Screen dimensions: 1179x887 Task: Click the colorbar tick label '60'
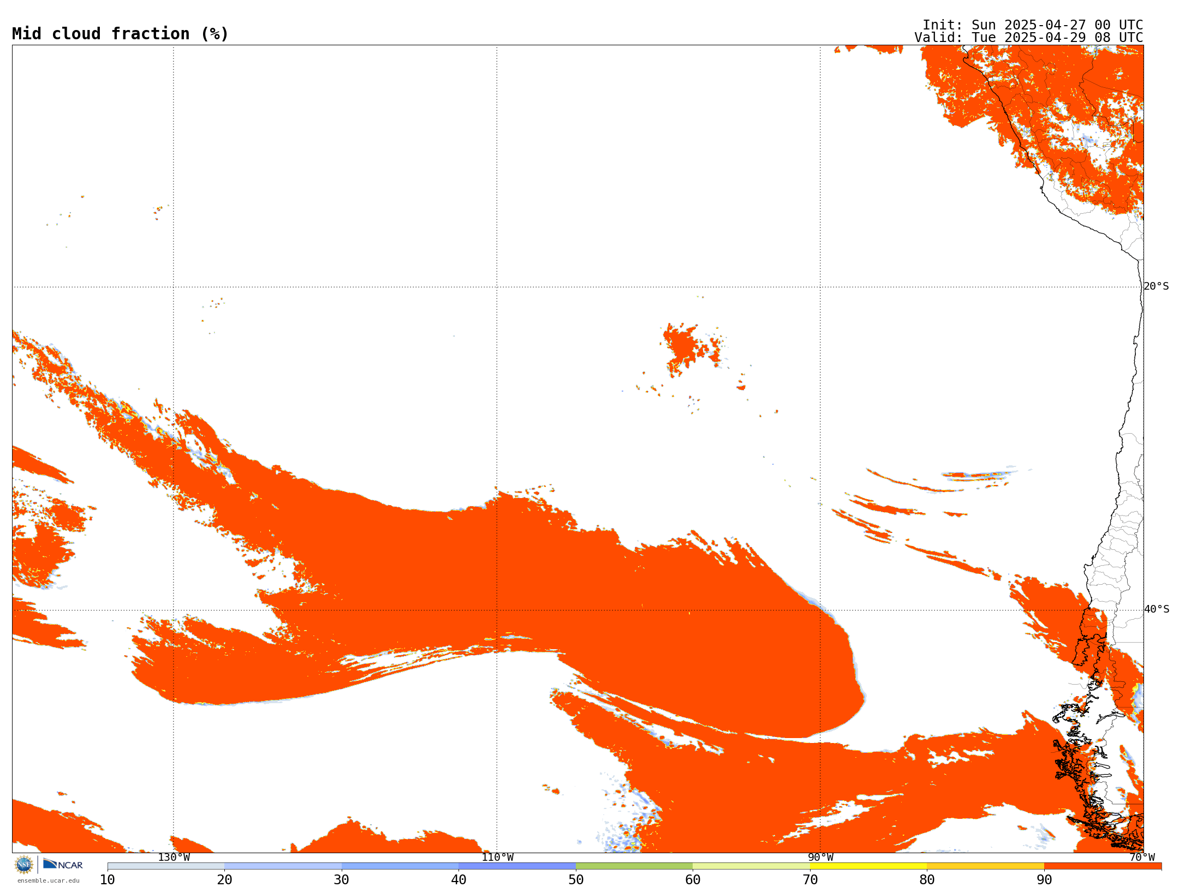pyautogui.click(x=693, y=879)
